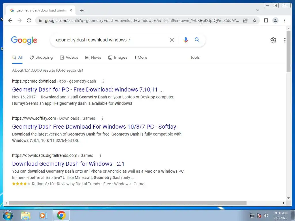
Task: Open Download Geometry Dash for Windows - 2.1
Action: click(x=68, y=164)
